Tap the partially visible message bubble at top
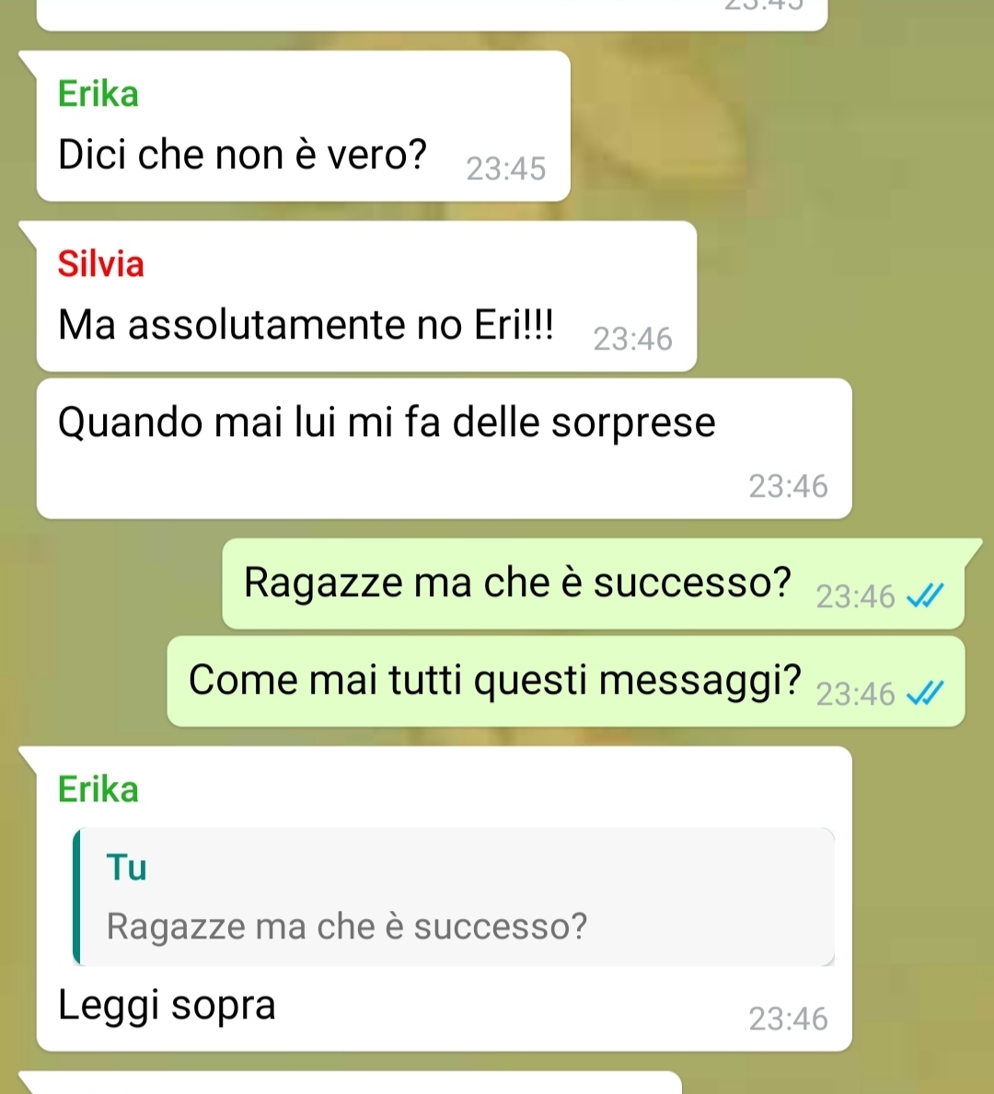This screenshot has height=1094, width=994. (432, 14)
